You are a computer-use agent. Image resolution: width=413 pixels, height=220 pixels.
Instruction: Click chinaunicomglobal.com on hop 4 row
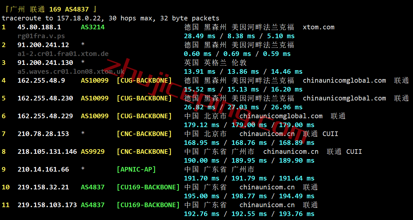click(344, 80)
